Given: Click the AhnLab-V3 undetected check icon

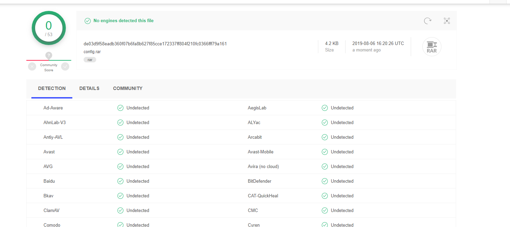Looking at the screenshot, I should (120, 122).
